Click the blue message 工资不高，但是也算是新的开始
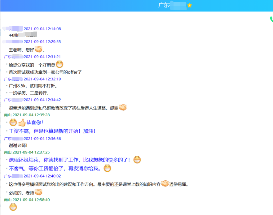 click(52, 131)
